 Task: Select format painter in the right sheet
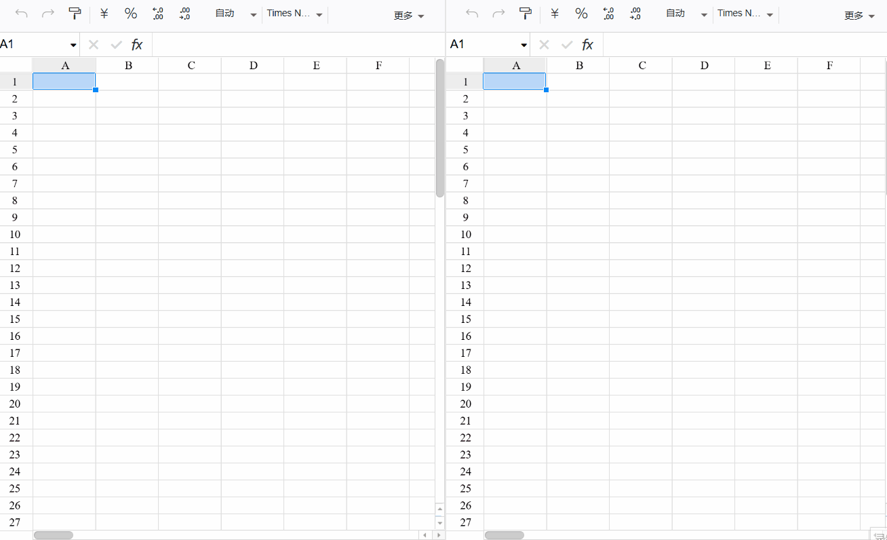pyautogui.click(x=526, y=14)
